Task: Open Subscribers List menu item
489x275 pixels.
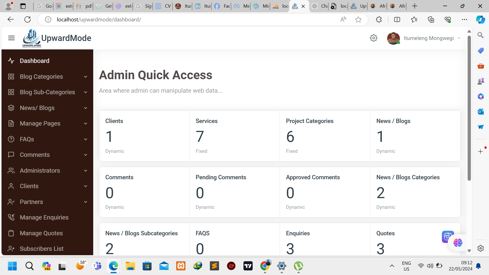Action: coord(42,249)
